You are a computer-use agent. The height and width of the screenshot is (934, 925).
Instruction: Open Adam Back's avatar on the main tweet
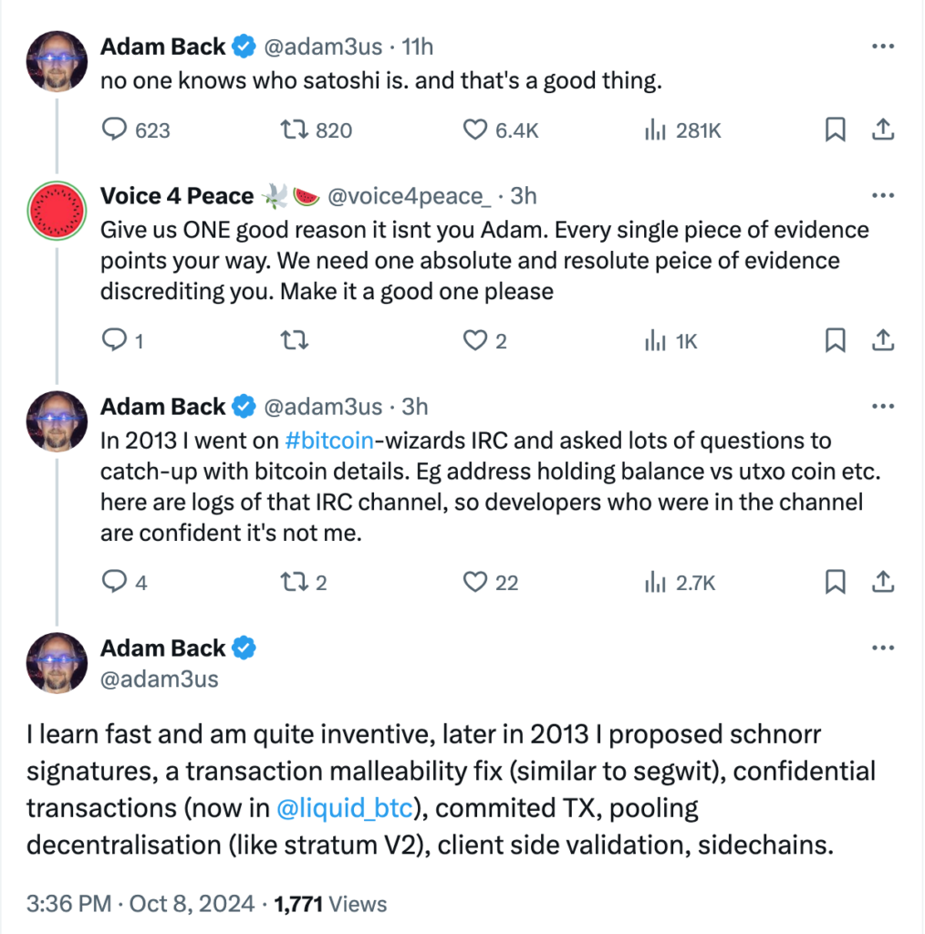[57, 663]
